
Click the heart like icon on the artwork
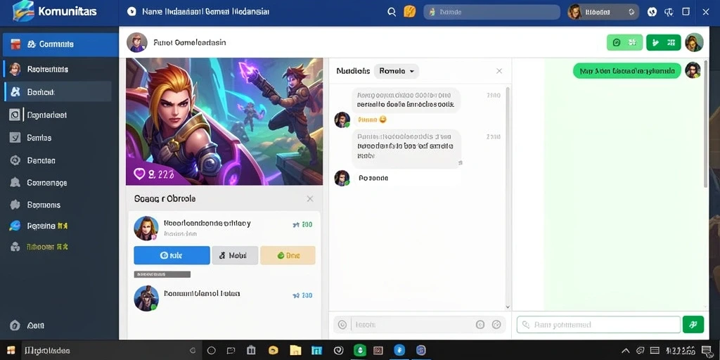click(x=139, y=173)
